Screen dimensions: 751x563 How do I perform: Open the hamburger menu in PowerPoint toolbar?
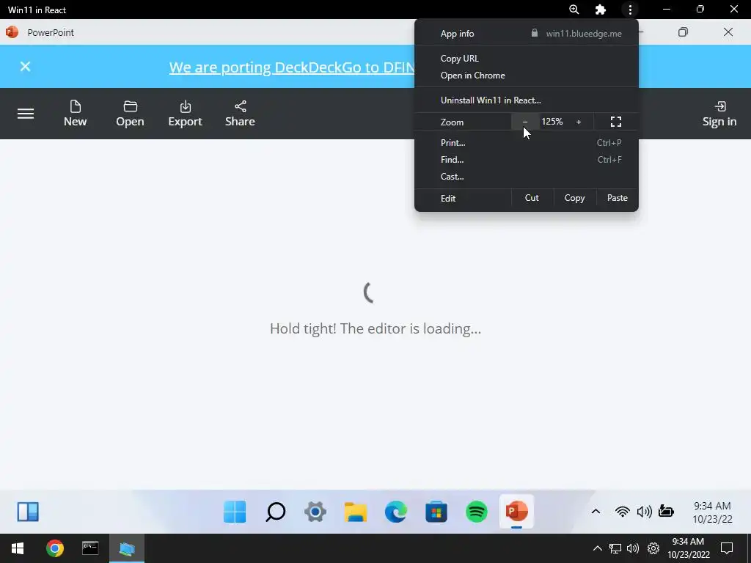[26, 114]
